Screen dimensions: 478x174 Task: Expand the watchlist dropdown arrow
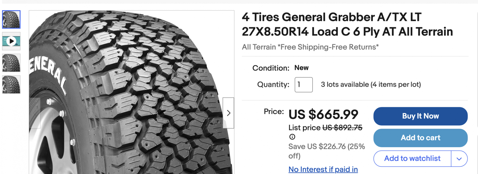point(459,159)
